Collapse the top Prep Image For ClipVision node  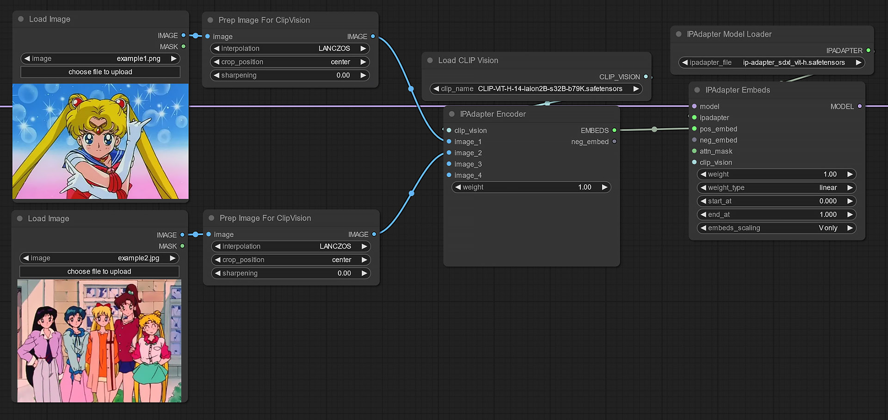coord(210,20)
